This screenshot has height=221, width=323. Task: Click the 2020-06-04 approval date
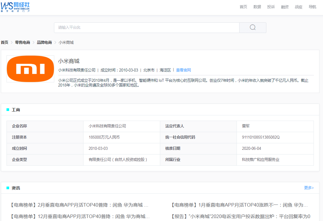pyautogui.click(x=251, y=148)
